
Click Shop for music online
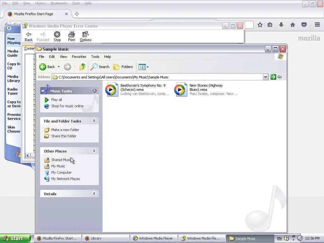click(67, 106)
